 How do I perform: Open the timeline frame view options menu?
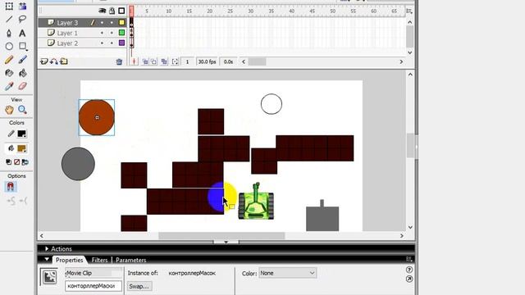409,11
